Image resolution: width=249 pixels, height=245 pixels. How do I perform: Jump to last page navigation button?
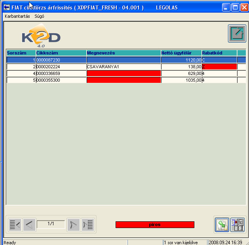[x=87, y=224]
